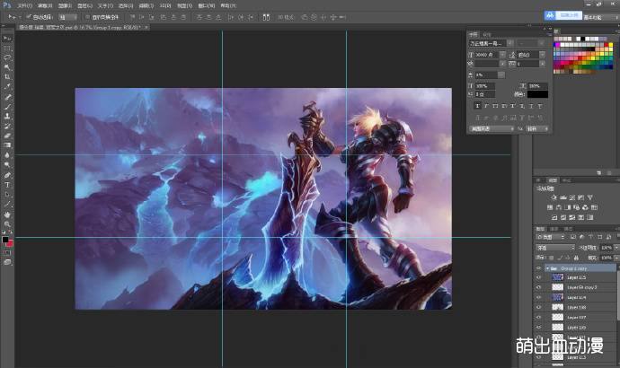Select the Rectangular Marquee tool

click(x=8, y=48)
